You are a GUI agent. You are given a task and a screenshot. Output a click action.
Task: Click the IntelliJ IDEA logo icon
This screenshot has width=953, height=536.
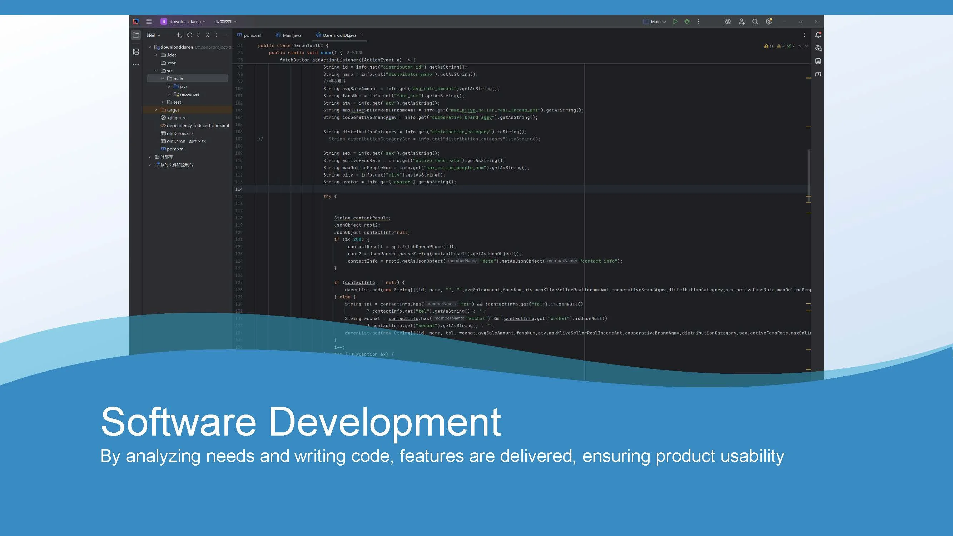click(x=136, y=21)
